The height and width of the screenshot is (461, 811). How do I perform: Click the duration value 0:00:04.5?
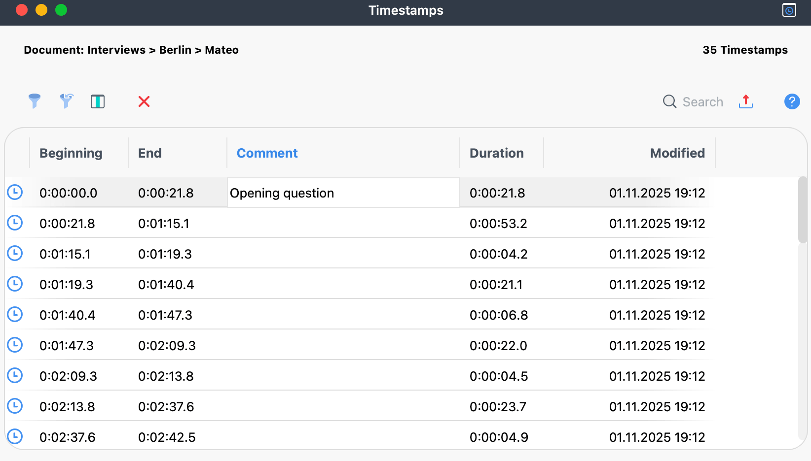tap(499, 376)
